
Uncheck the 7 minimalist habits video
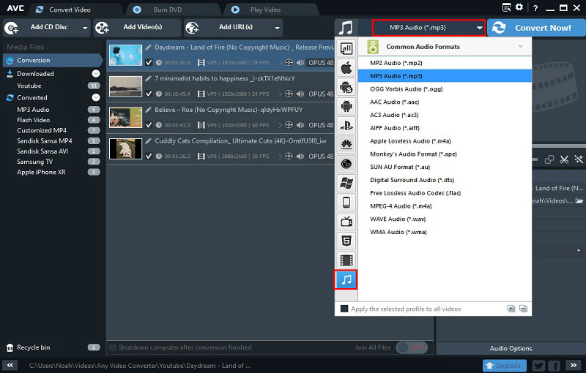[149, 94]
